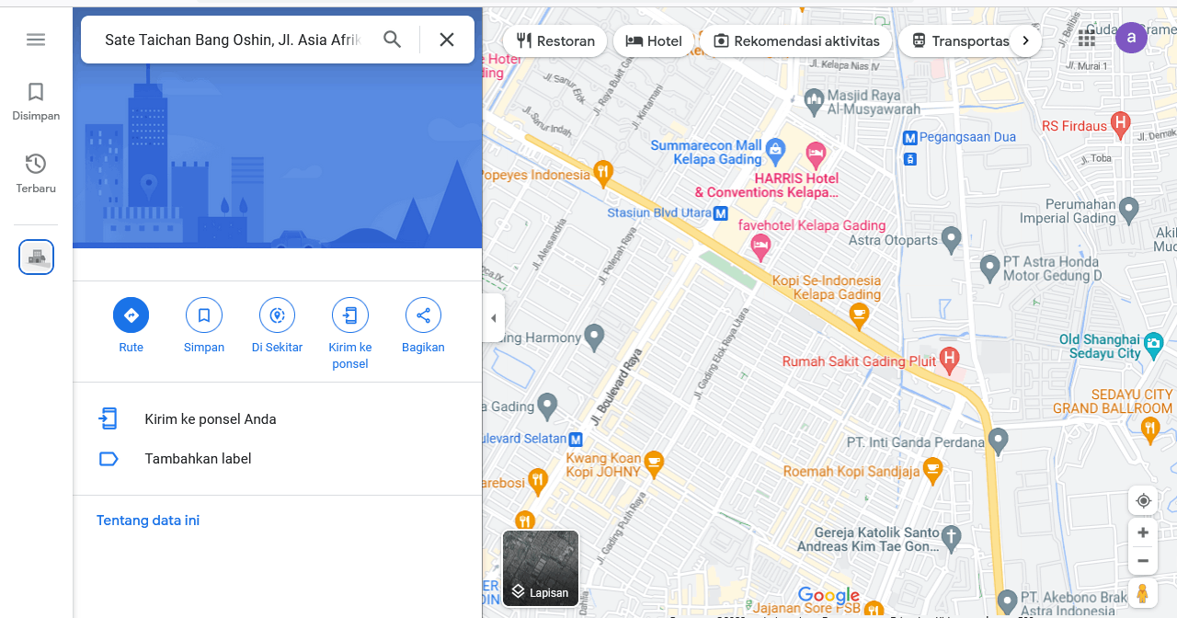Select the Hotel filter chip
The height and width of the screenshot is (618, 1177).
(654, 40)
